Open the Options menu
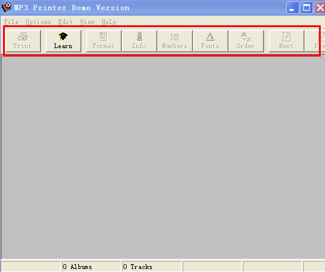The image size is (325, 272). tap(39, 22)
